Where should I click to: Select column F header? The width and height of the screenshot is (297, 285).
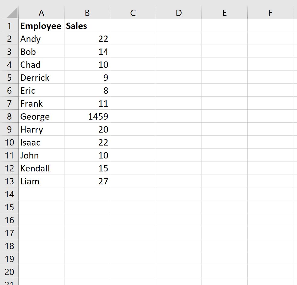coord(270,13)
